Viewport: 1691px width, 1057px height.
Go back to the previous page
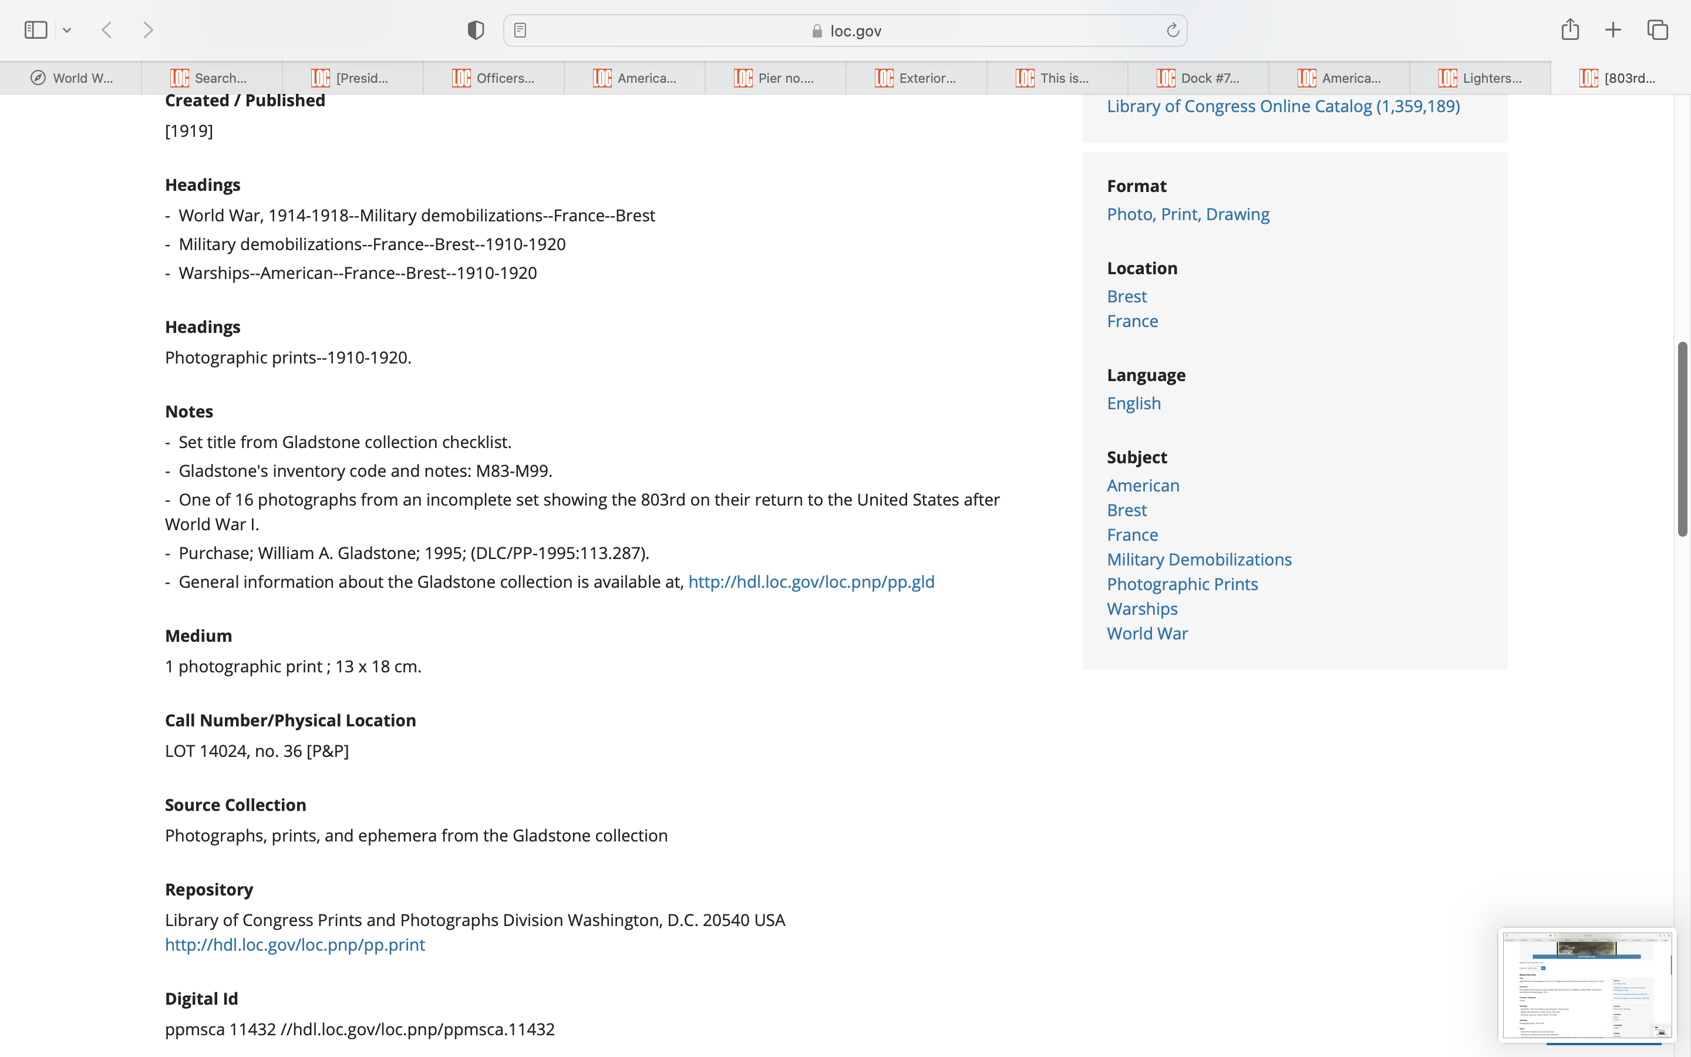pyautogui.click(x=107, y=30)
